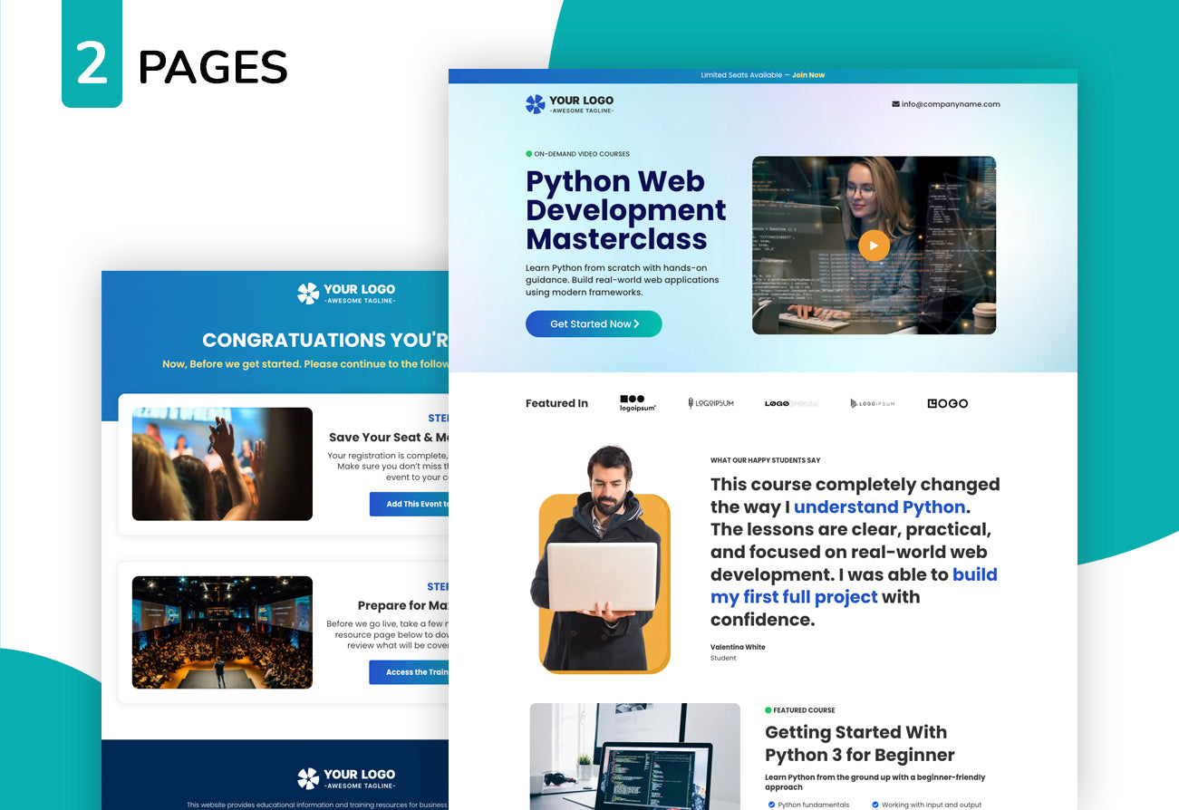Click the microphone-style LOGOIPSUM logo

[712, 403]
